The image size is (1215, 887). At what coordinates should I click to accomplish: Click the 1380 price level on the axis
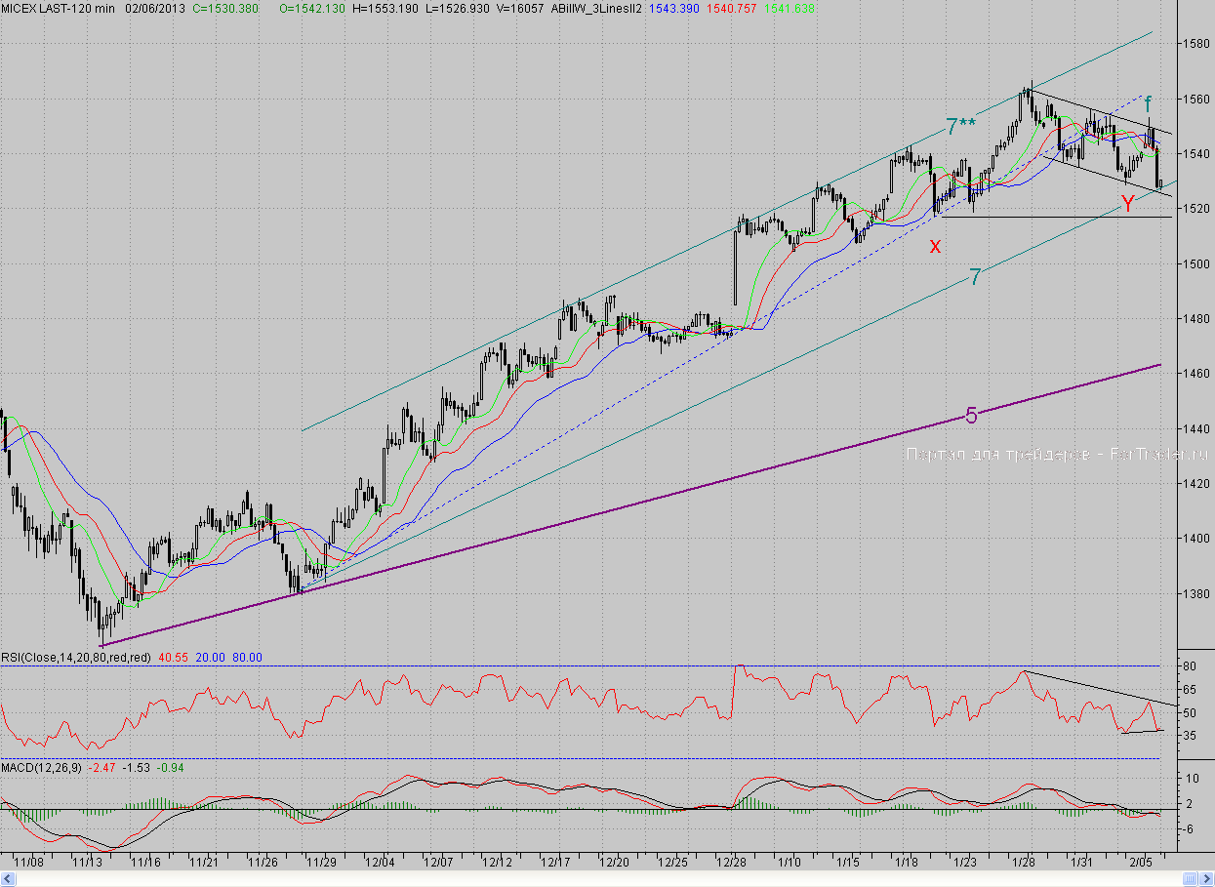coord(1195,593)
